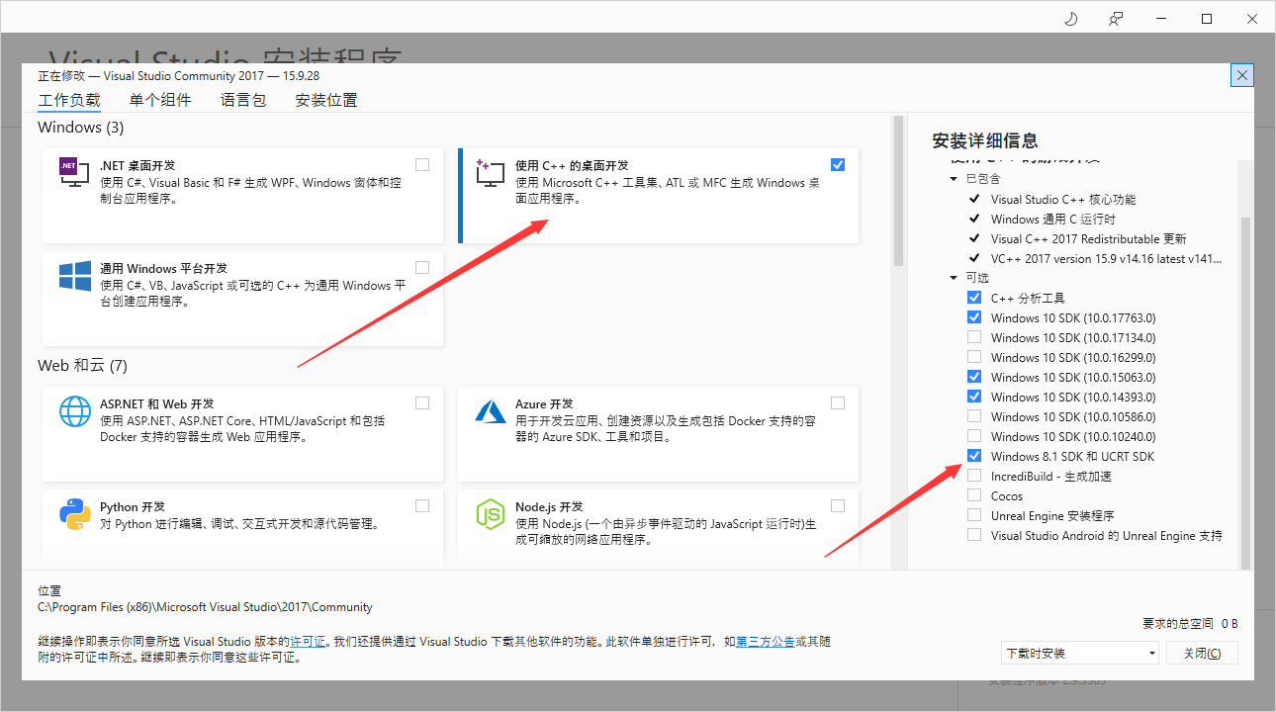Open the feedback icon in installer title bar

pos(1116,19)
